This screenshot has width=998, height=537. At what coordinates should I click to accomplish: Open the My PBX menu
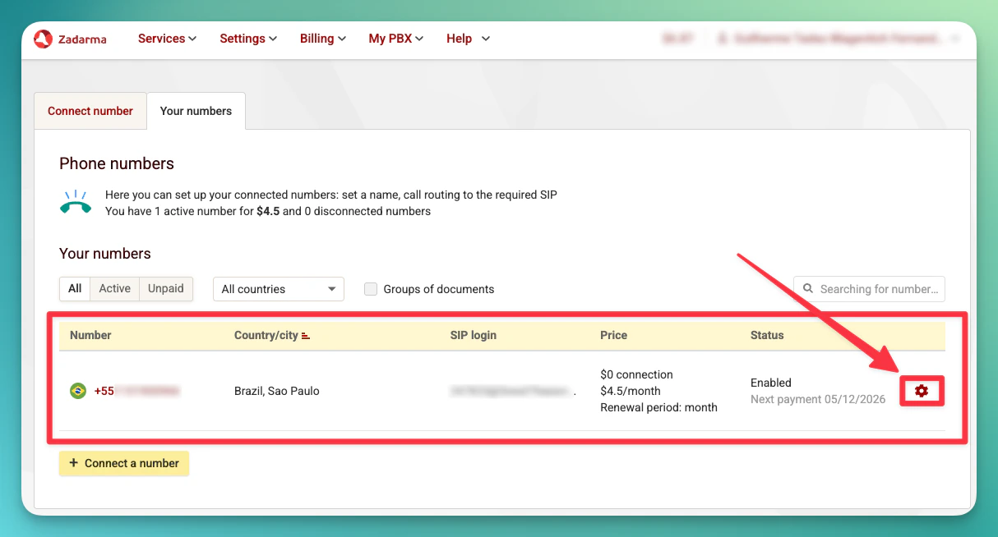[x=396, y=39]
